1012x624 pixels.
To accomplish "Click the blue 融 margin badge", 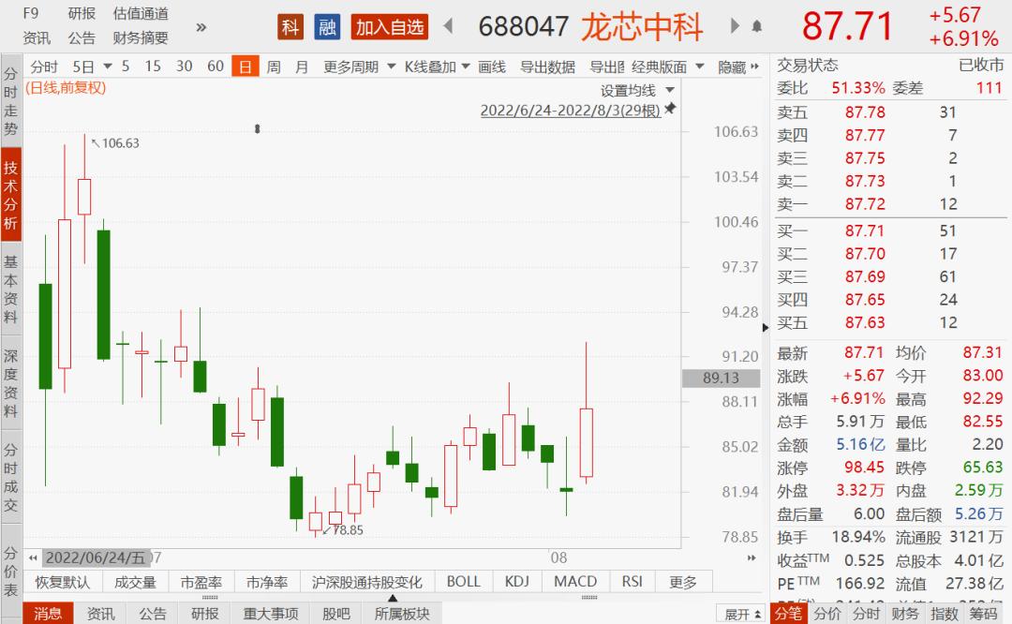I will pyautogui.click(x=327, y=27).
